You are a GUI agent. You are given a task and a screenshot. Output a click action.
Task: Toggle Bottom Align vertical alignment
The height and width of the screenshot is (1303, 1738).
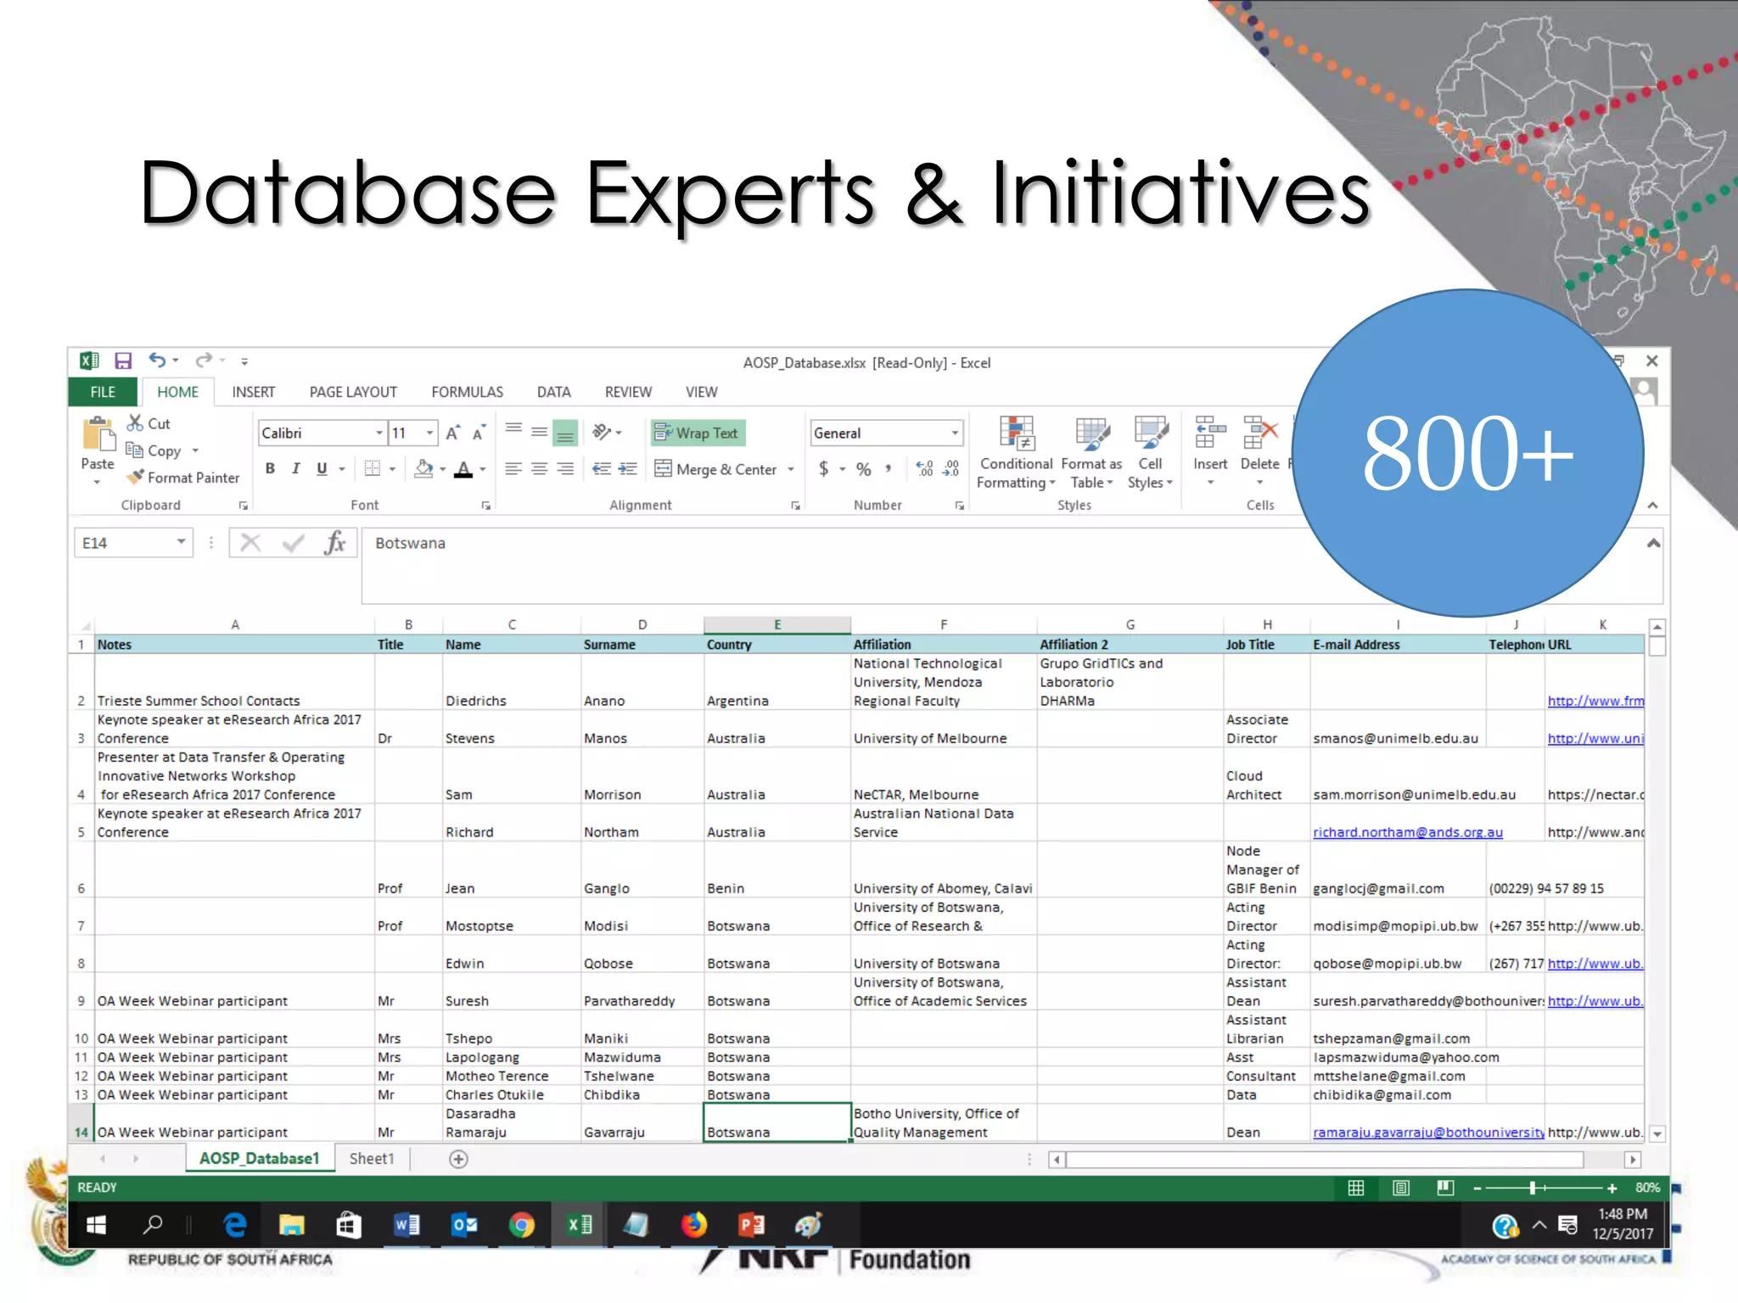click(565, 433)
